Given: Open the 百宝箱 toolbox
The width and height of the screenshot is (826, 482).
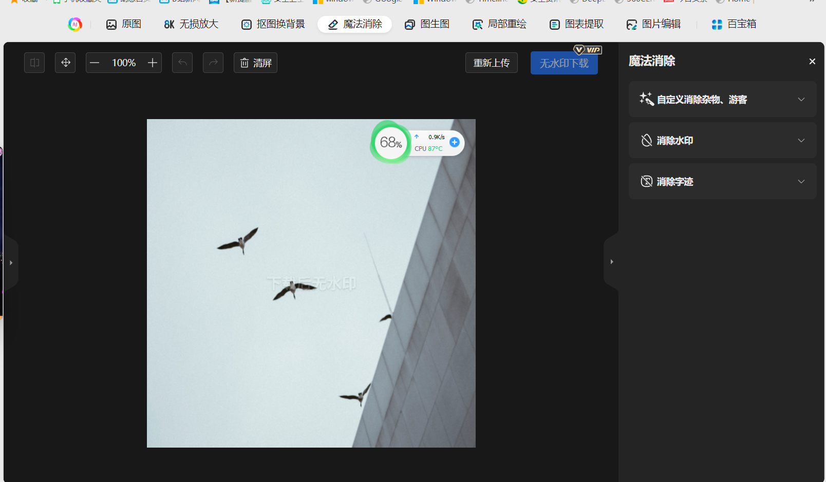Looking at the screenshot, I should coord(734,24).
